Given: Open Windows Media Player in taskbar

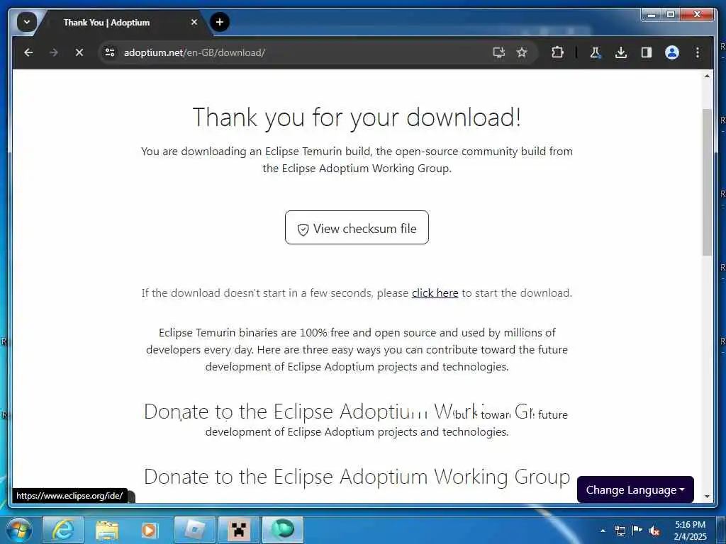Looking at the screenshot, I should coord(149,530).
